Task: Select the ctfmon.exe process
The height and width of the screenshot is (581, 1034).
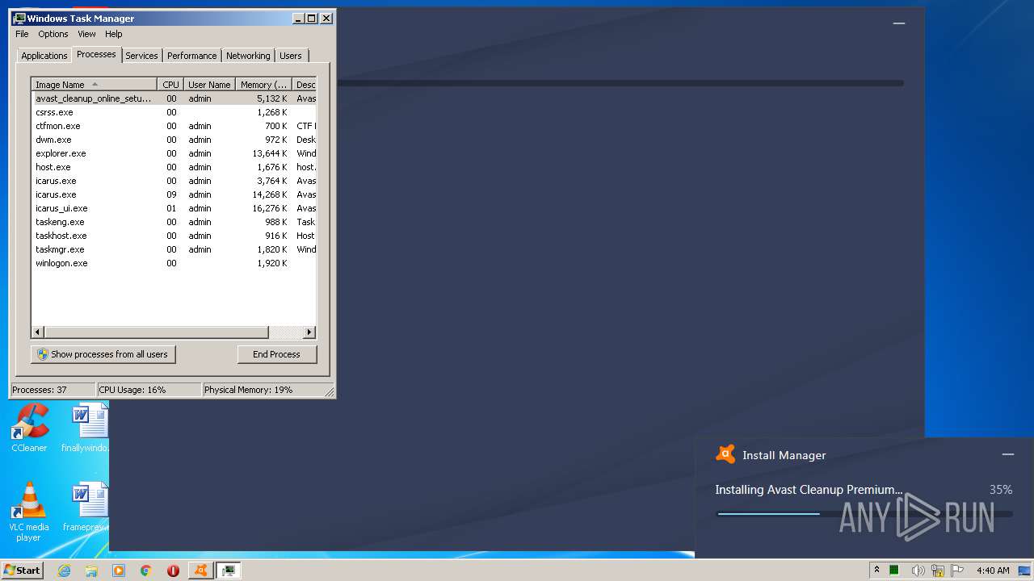Action: coord(174,126)
